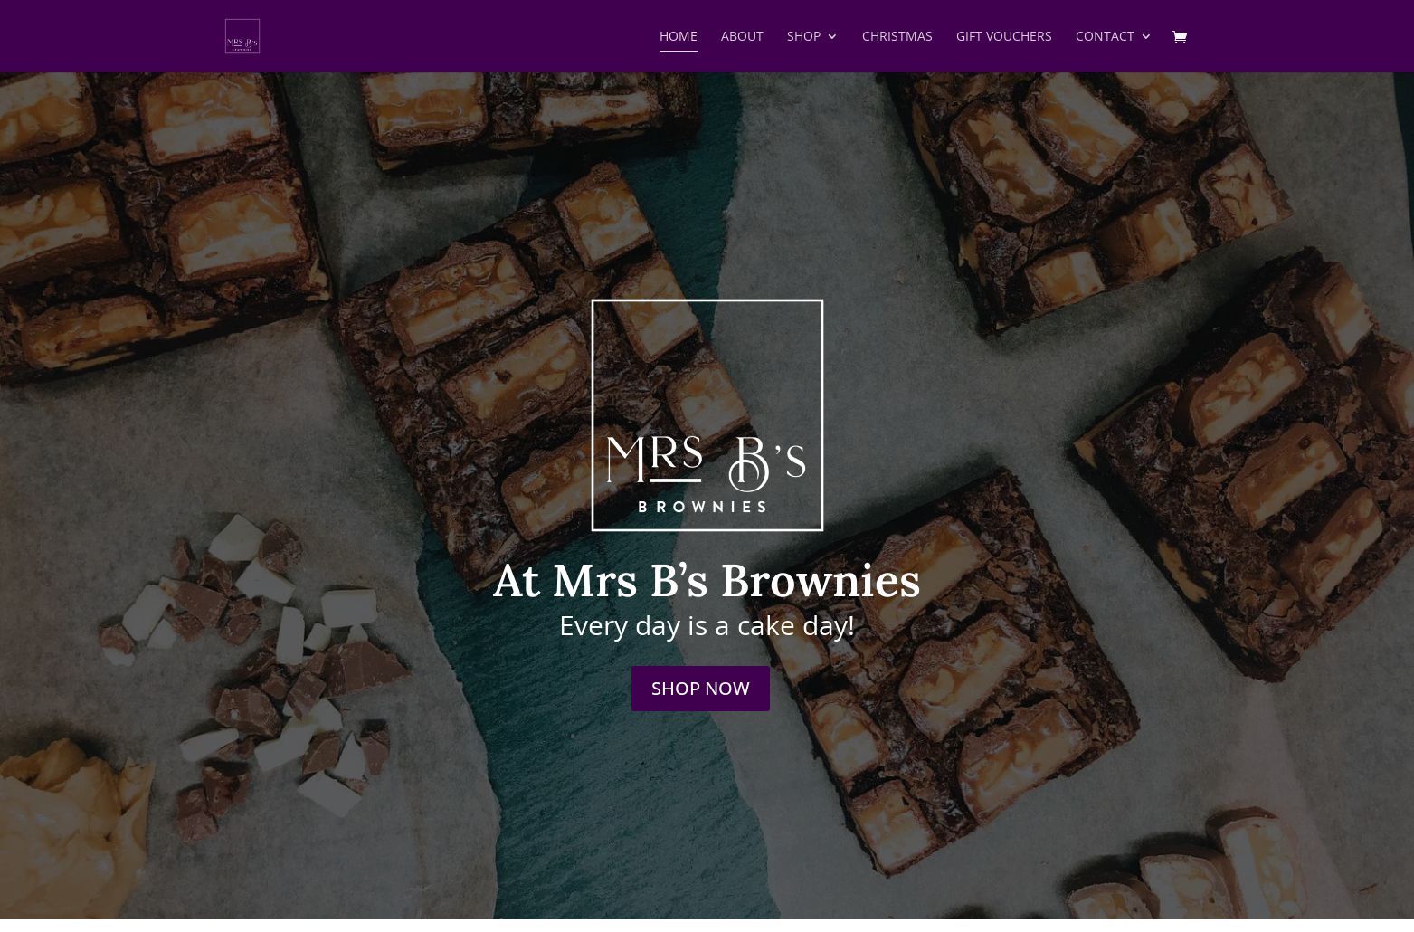Click the 'Every day is a cake day!' tagline
This screenshot has height=932, width=1414.
[x=707, y=625]
